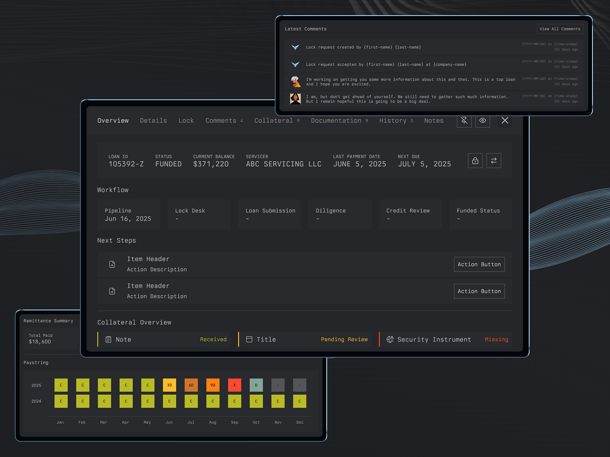Select the Loan Submission workflow step
This screenshot has height=457, width=610.
click(x=270, y=214)
